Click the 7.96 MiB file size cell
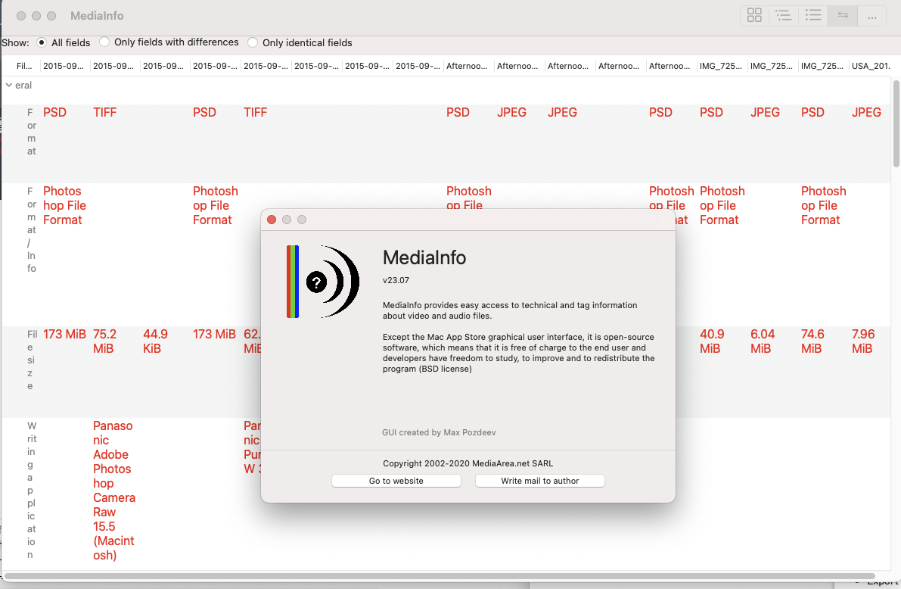901x589 pixels. (863, 341)
